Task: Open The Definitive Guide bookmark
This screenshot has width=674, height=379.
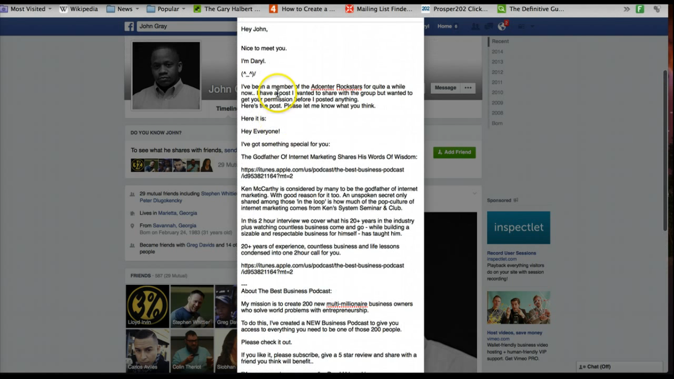Action: point(531,9)
